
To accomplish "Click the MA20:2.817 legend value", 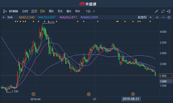I will [x=68, y=17].
